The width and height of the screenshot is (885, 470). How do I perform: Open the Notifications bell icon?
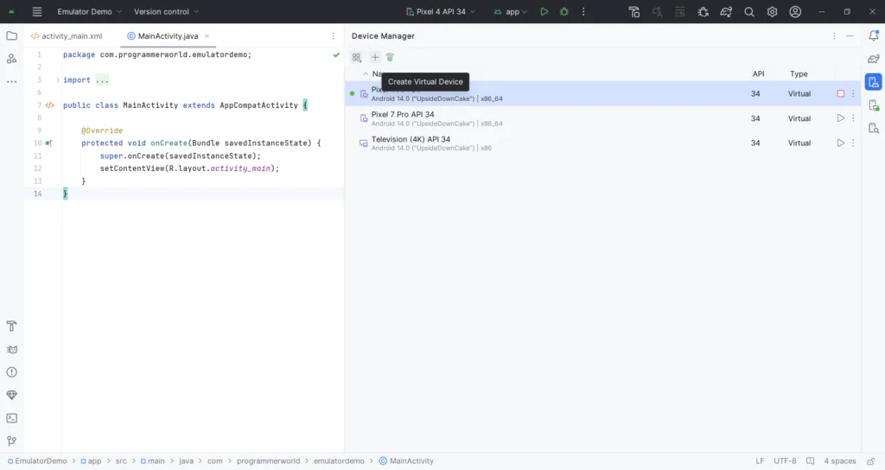pos(874,35)
